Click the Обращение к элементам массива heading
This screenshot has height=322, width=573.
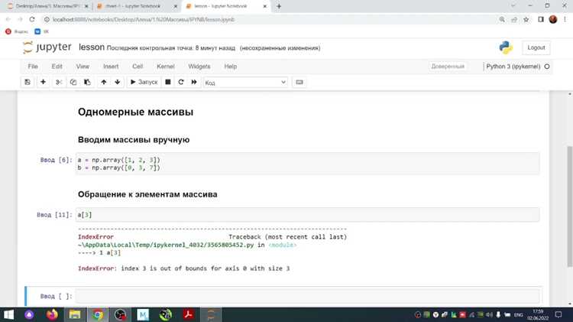[147, 194]
